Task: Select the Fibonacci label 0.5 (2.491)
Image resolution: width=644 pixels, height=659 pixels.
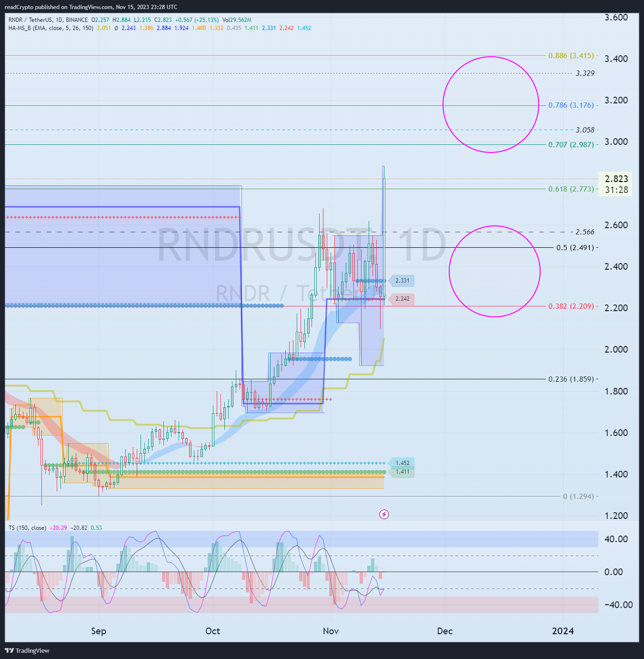Action: point(575,248)
